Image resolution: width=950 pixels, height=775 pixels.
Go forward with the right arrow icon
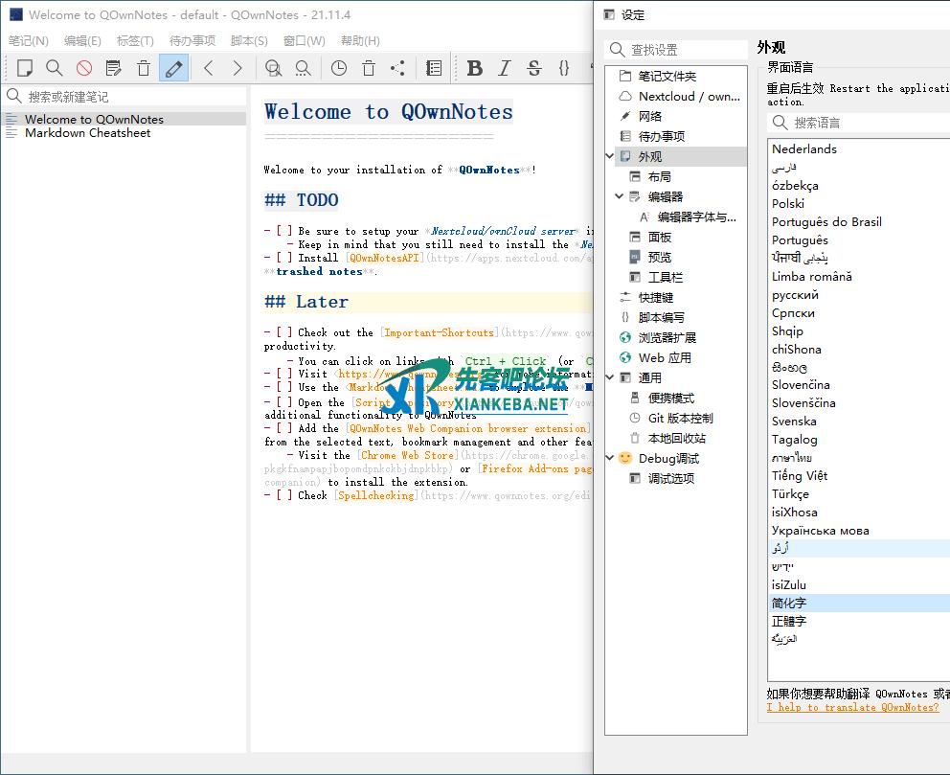(237, 68)
